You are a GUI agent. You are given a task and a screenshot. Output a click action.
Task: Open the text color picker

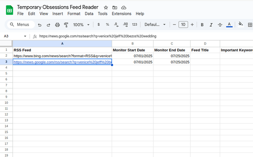pos(229,25)
